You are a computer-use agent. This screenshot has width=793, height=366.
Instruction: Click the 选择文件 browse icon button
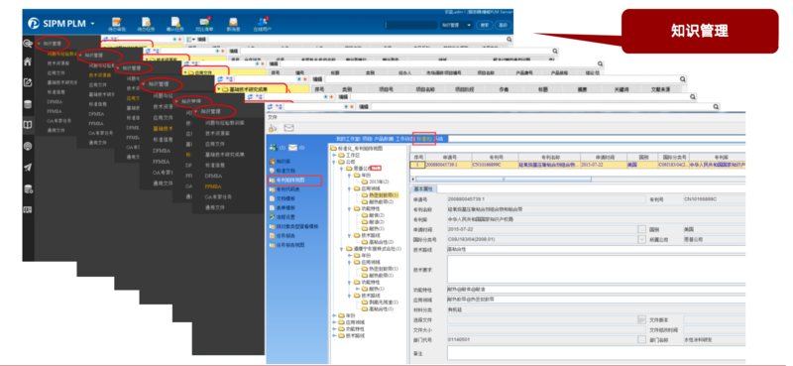pyautogui.click(x=642, y=320)
